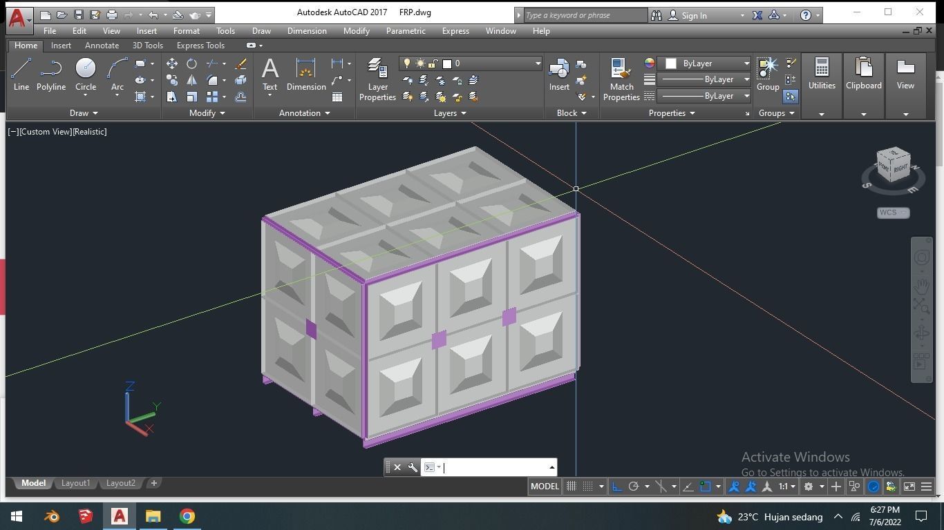The height and width of the screenshot is (530, 944).
Task: Select the Line drawing tool
Action: click(x=21, y=74)
